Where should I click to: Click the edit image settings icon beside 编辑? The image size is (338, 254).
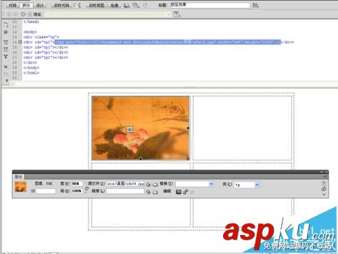pos(185,192)
